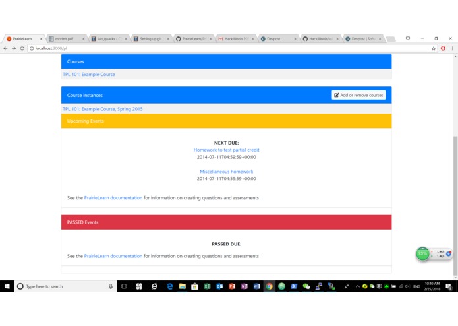Image resolution: width=458 pixels, height=326 pixels.
Task: Open Windows Start menu
Action: pyautogui.click(x=7, y=286)
